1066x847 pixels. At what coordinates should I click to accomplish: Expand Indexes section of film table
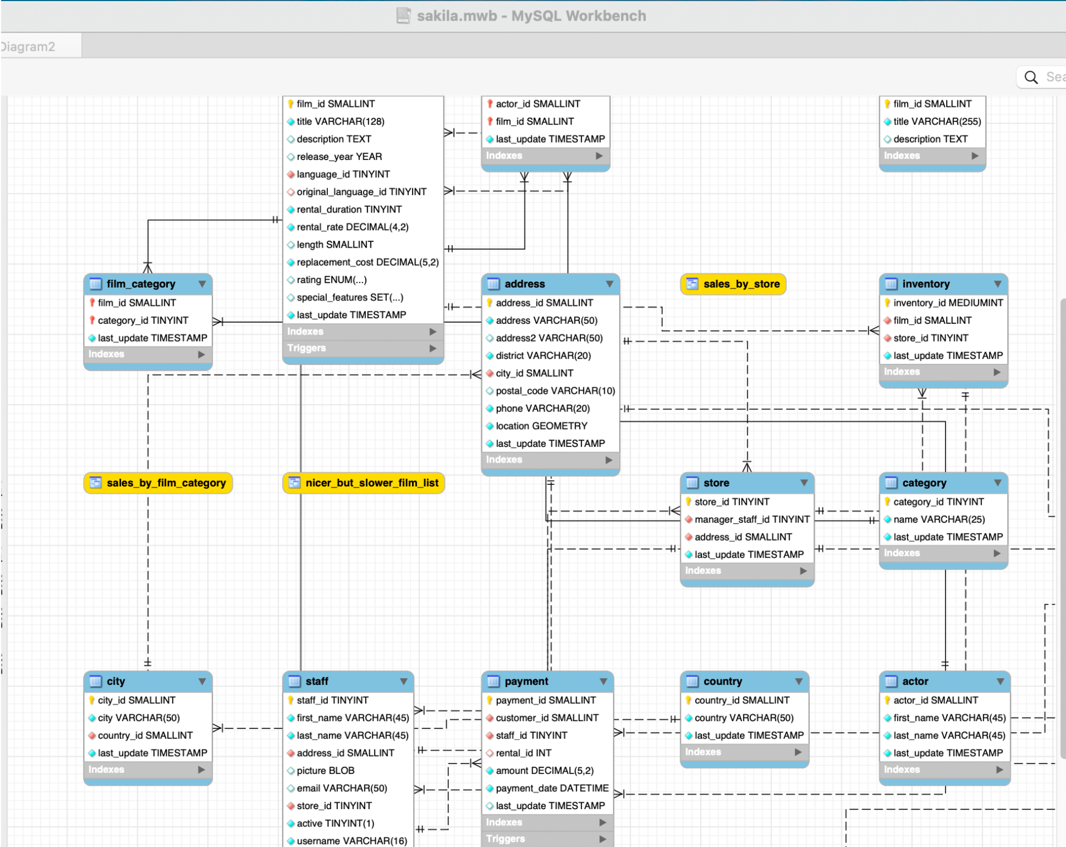tap(433, 331)
